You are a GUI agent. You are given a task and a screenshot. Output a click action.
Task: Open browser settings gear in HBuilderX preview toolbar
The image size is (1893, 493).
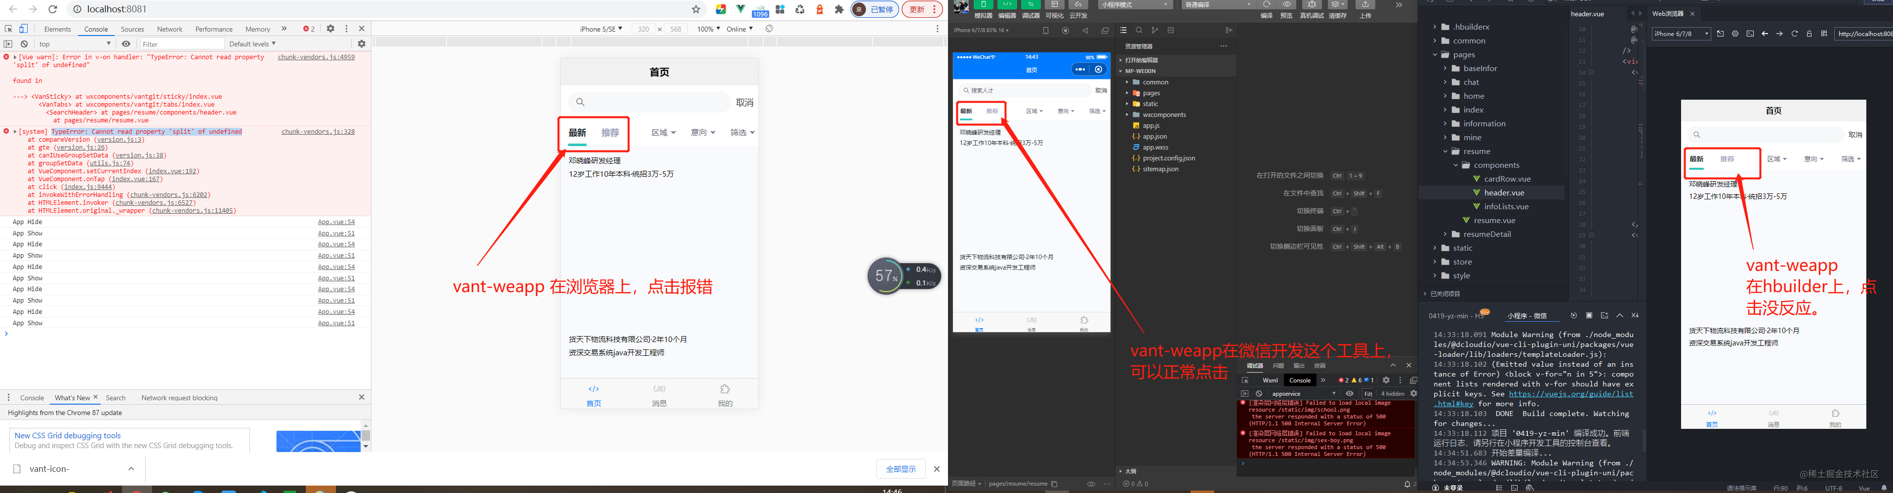(x=1735, y=33)
